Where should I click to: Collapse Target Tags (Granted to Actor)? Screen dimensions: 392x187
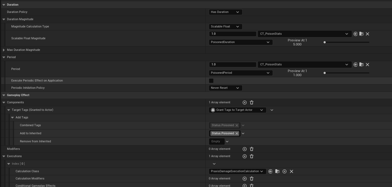point(9,110)
